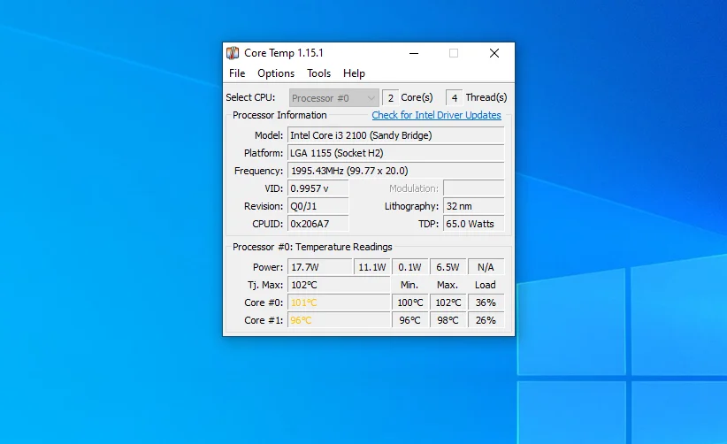Click Check for Intel Driver Updates link

coord(436,115)
